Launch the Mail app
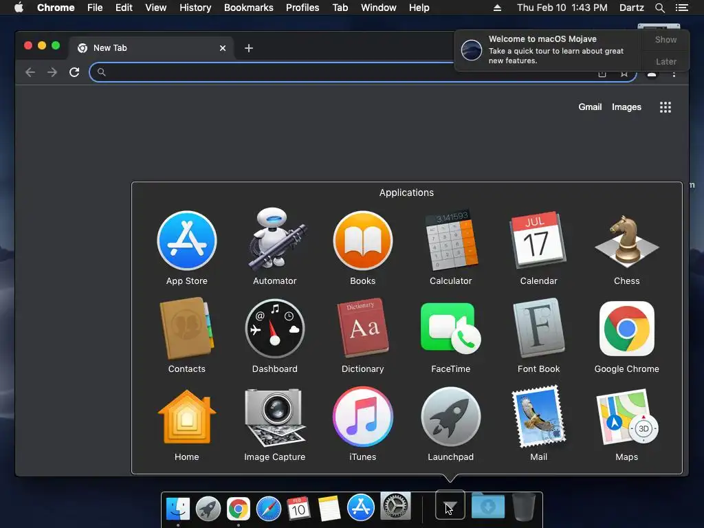 pos(538,417)
